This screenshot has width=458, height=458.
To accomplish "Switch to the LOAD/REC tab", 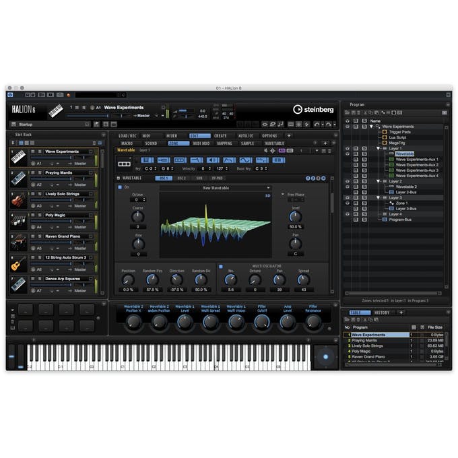I will pos(127,136).
